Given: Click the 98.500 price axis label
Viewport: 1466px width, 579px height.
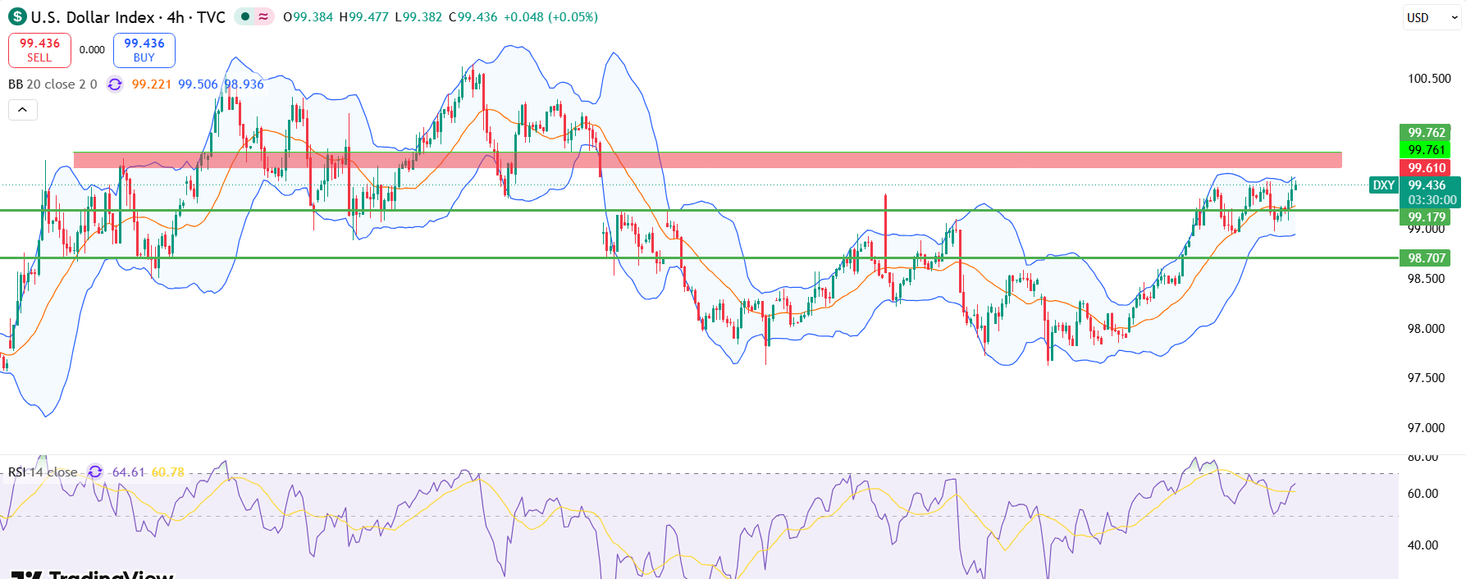Looking at the screenshot, I should [x=1426, y=279].
